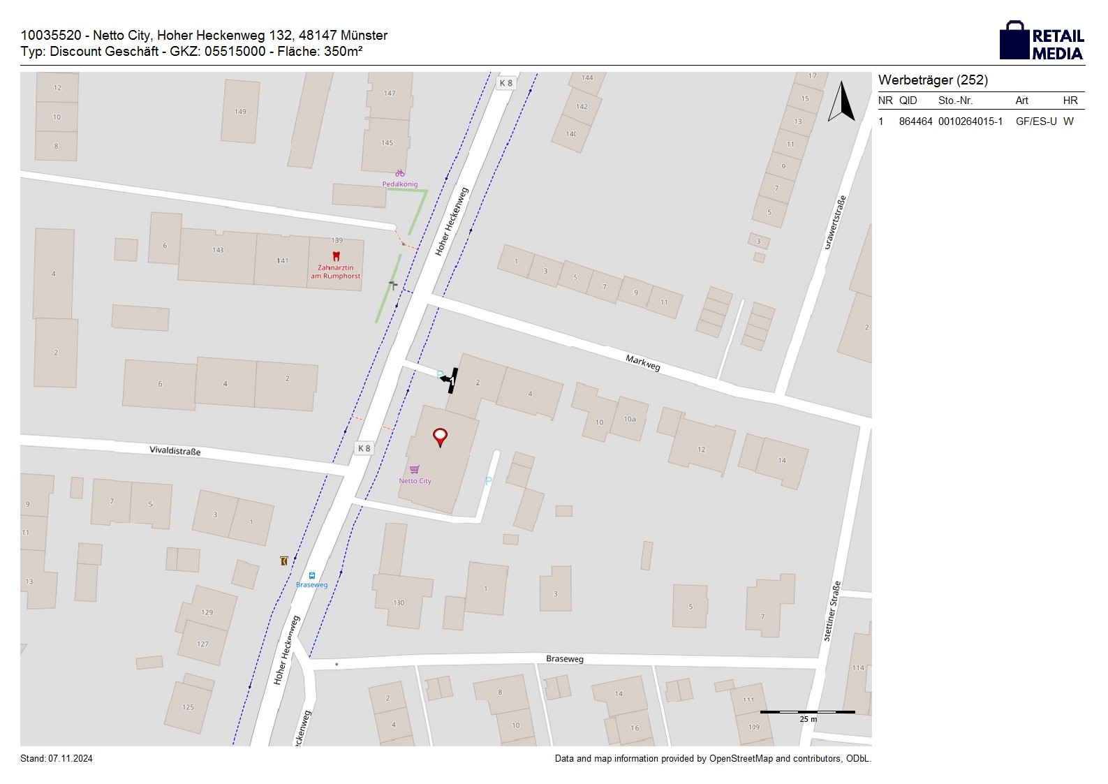1108x784 pixels.
Task: Click the Werbeträger (252) heading
Action: click(933, 80)
